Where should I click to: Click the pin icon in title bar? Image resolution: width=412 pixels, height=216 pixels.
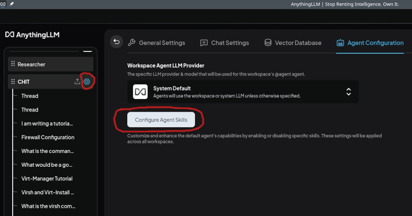tap(12, 4)
